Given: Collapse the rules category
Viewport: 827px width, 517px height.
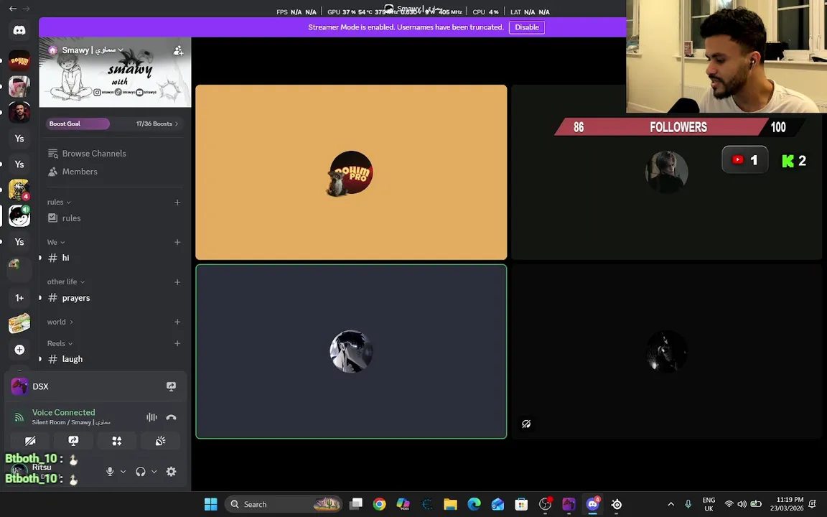Looking at the screenshot, I should point(59,202).
